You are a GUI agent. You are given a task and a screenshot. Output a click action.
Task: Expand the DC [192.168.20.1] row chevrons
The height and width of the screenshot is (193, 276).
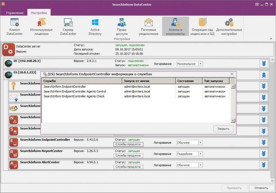tap(264, 63)
